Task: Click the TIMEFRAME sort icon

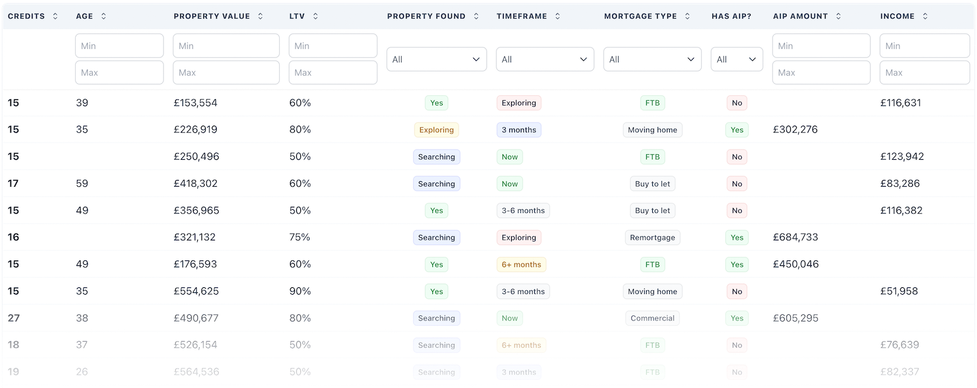Action: [557, 16]
